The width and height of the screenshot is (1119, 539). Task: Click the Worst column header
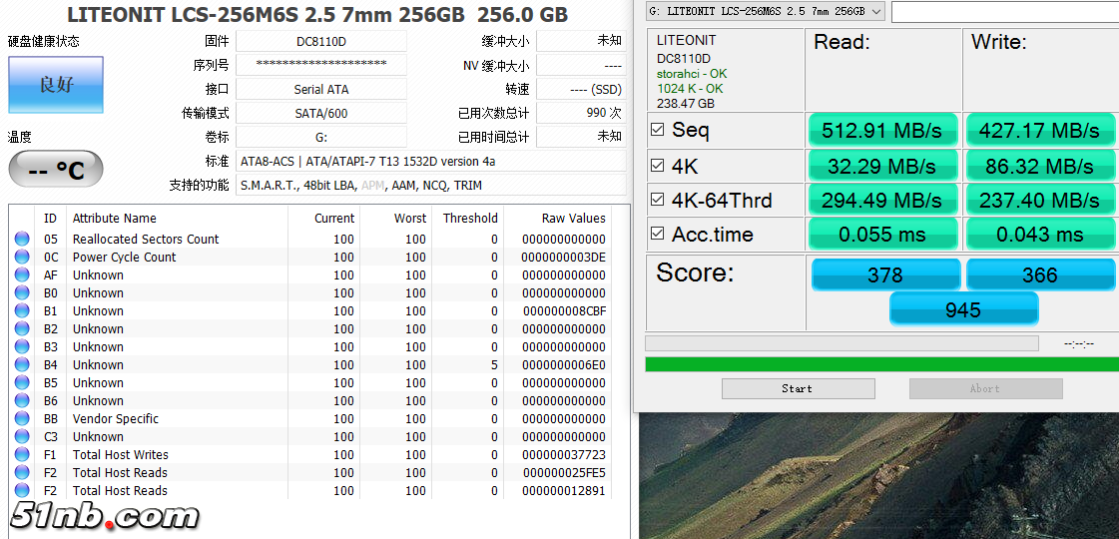pyautogui.click(x=409, y=219)
